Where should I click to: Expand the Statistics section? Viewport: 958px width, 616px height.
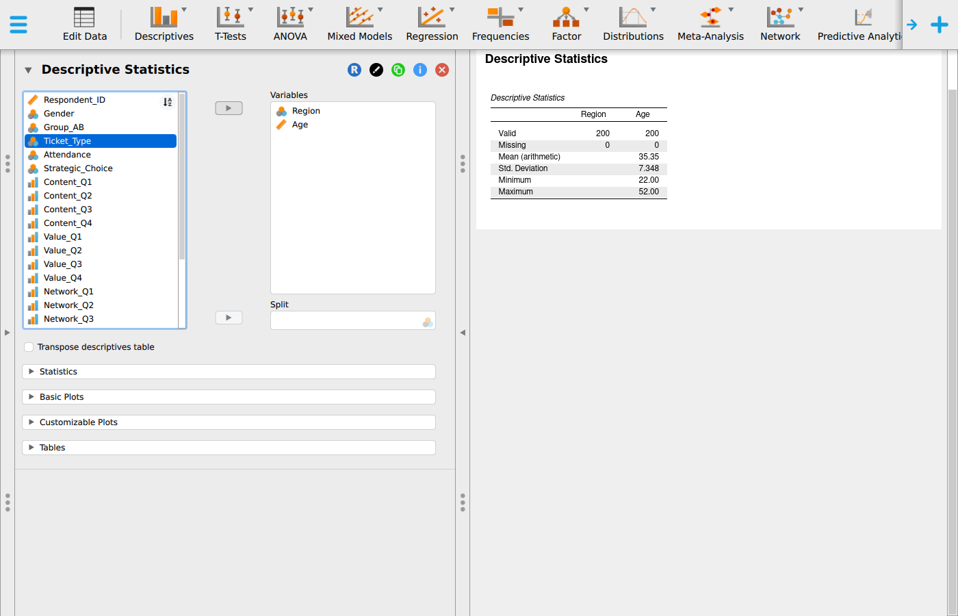click(229, 372)
